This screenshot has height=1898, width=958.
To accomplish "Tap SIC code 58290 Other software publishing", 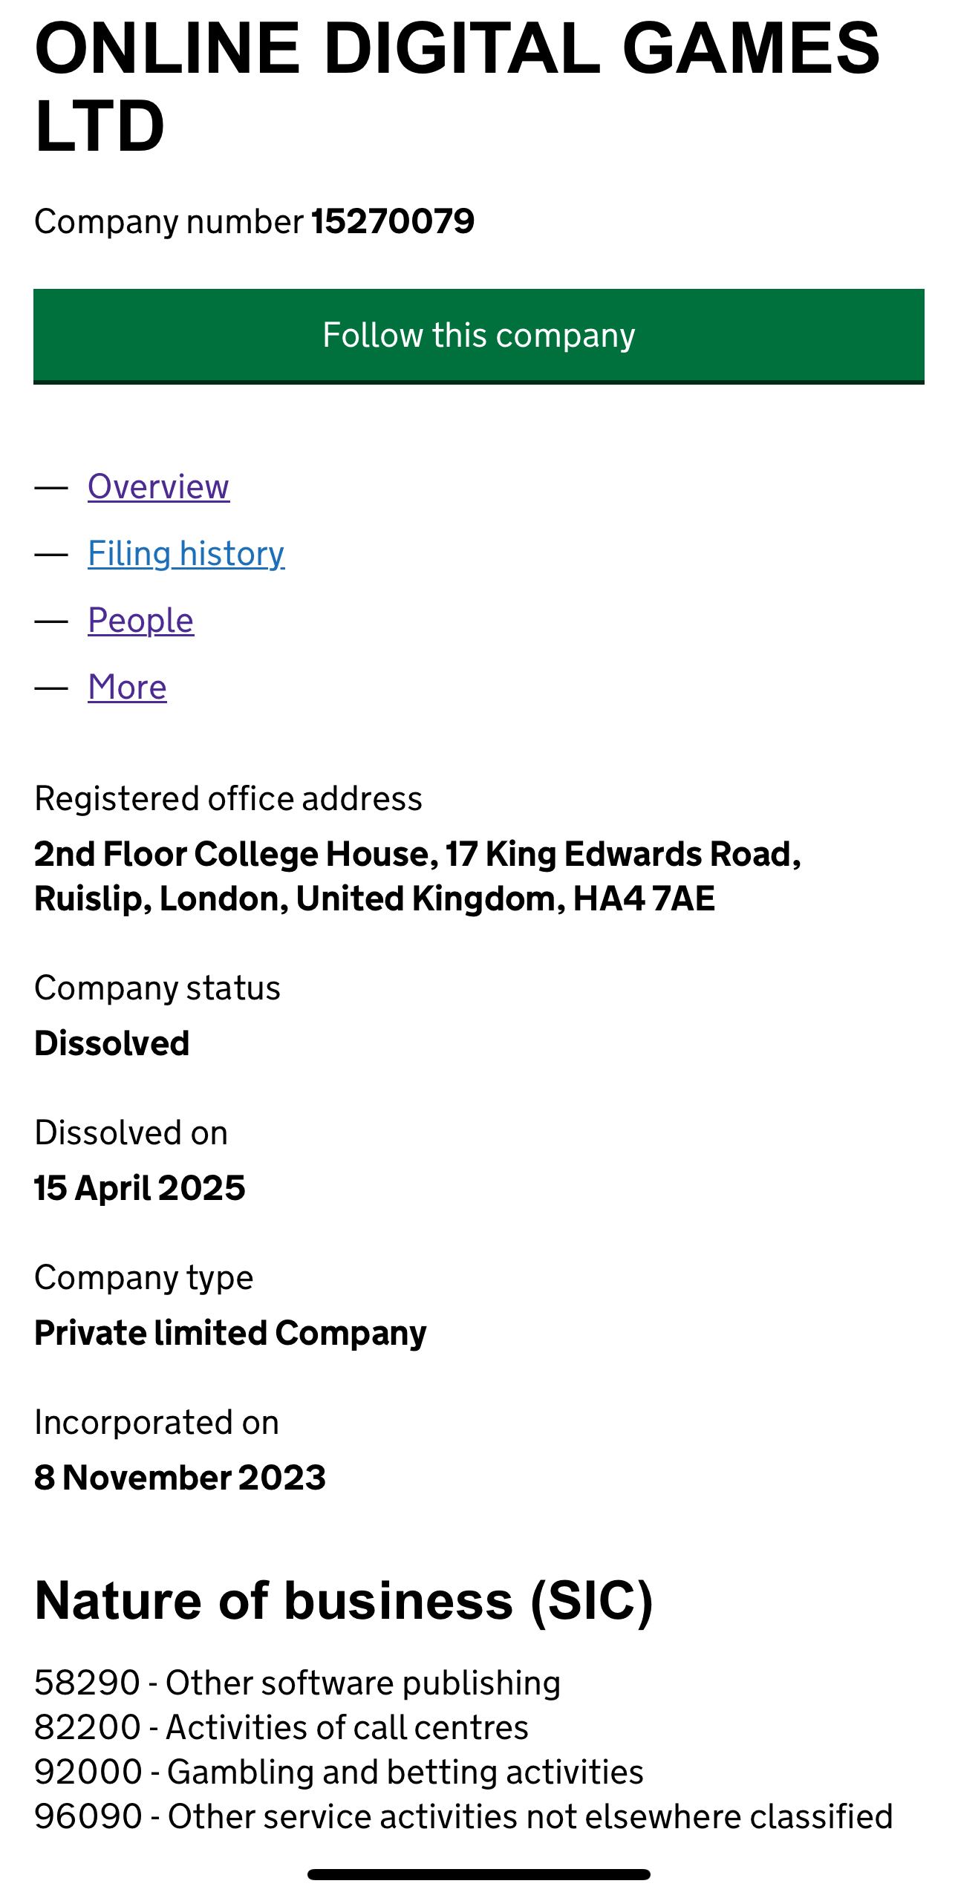I will (x=297, y=1683).
